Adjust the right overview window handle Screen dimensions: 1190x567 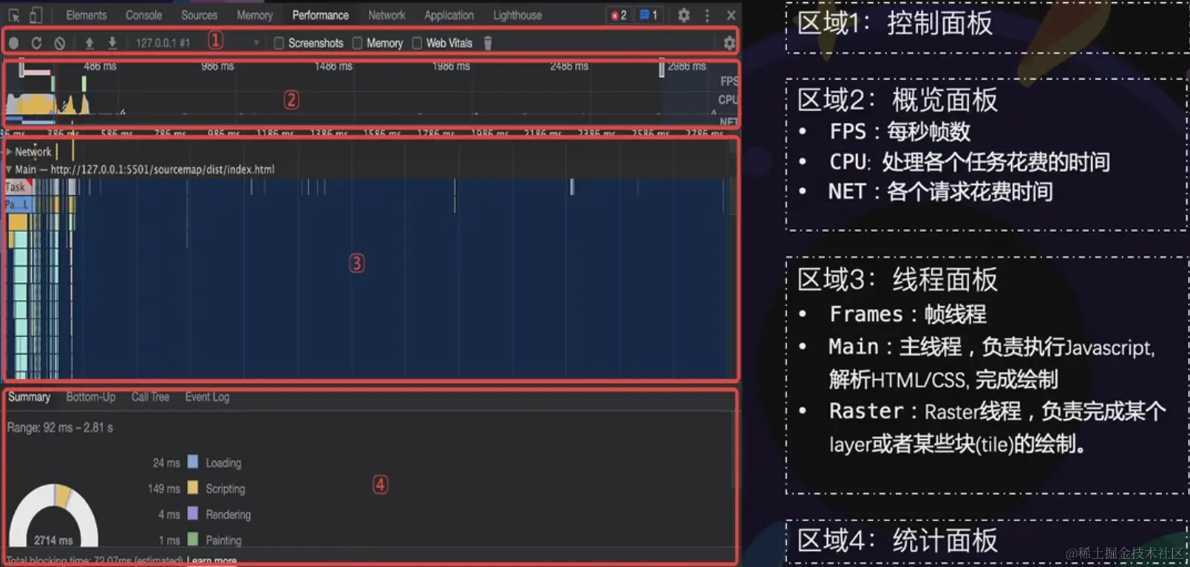pyautogui.click(x=662, y=69)
